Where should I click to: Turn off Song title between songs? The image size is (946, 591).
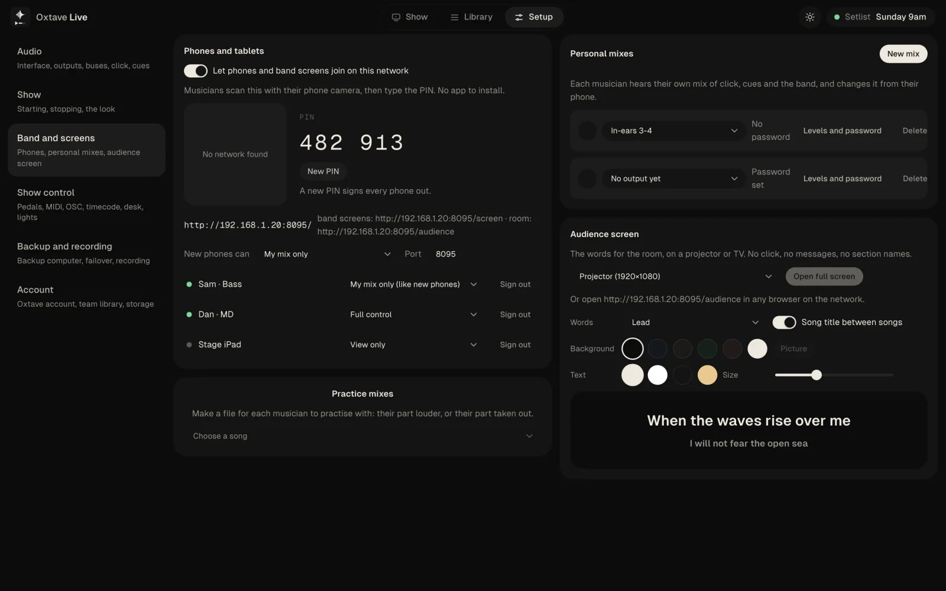coord(784,322)
